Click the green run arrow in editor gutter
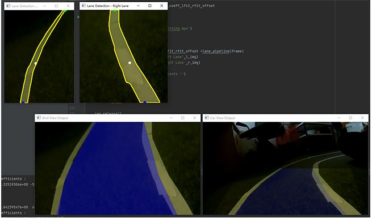The width and height of the screenshot is (372, 218). 78,17
